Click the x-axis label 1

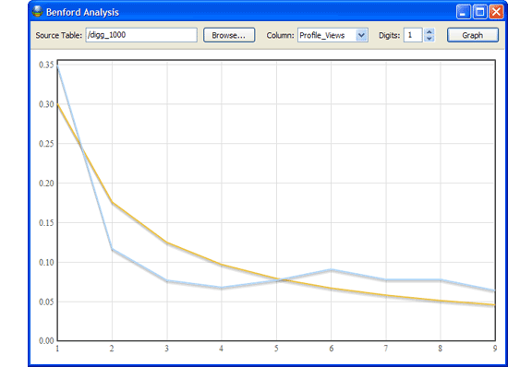pos(57,349)
